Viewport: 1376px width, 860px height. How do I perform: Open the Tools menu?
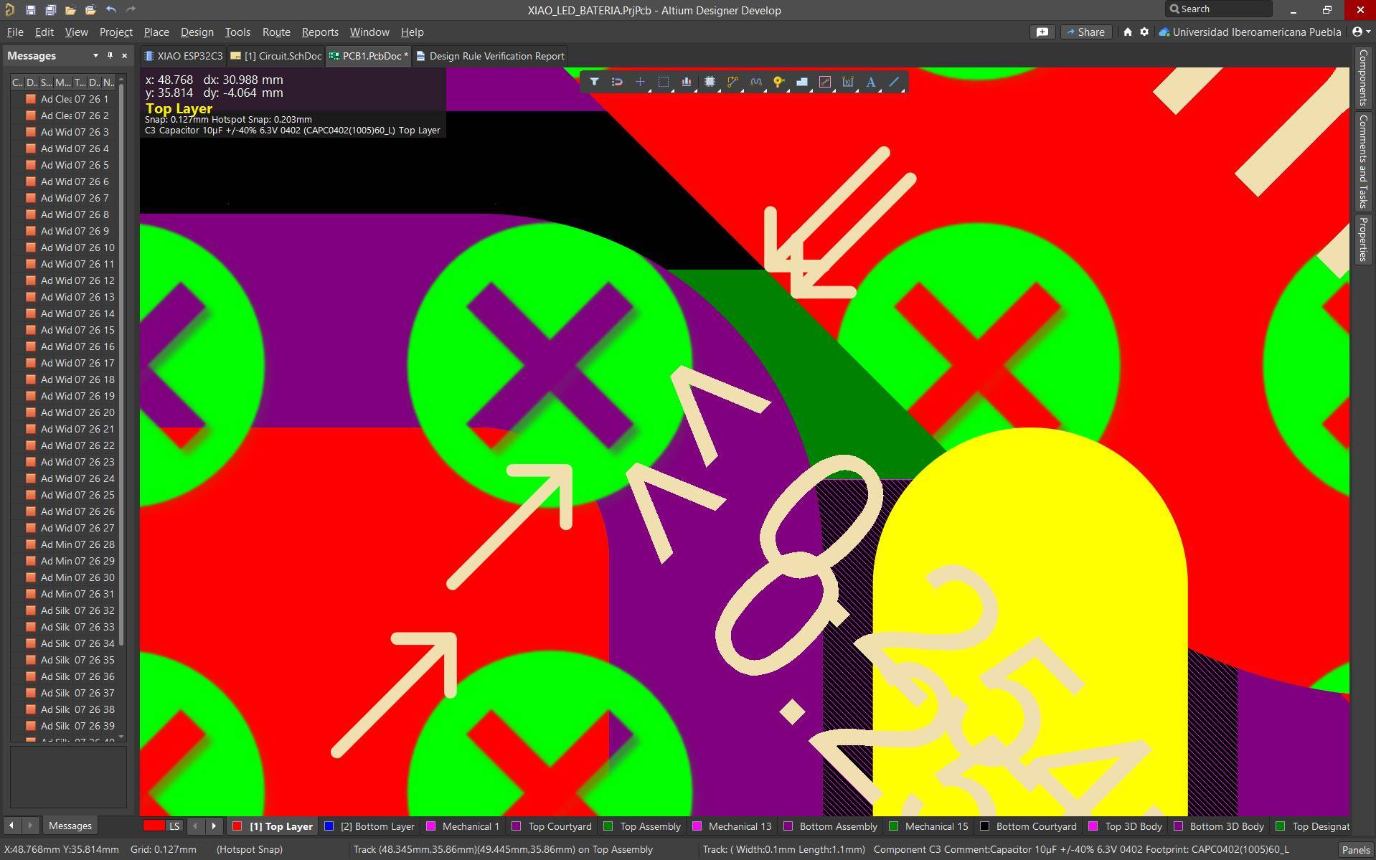pyautogui.click(x=237, y=32)
